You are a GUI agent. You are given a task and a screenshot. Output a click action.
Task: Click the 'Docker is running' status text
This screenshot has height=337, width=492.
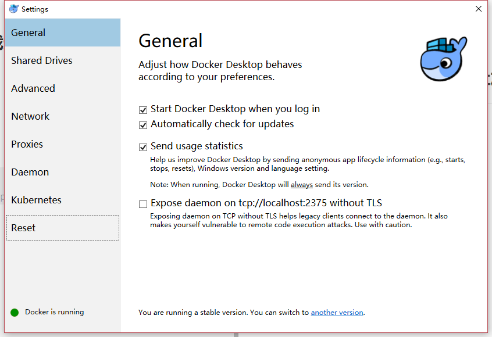55,312
